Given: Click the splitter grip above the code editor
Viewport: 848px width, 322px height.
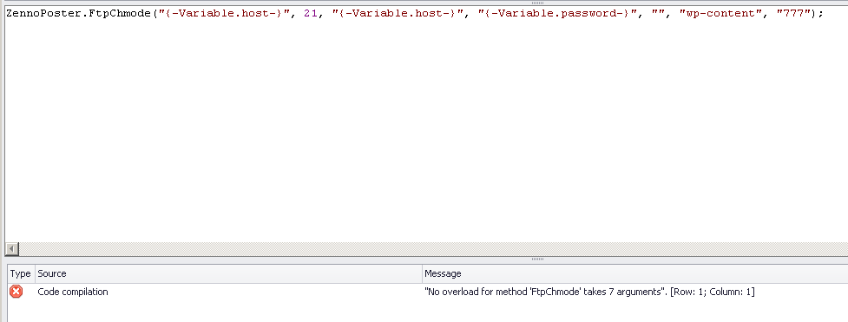Looking at the screenshot, I should [x=537, y=3].
